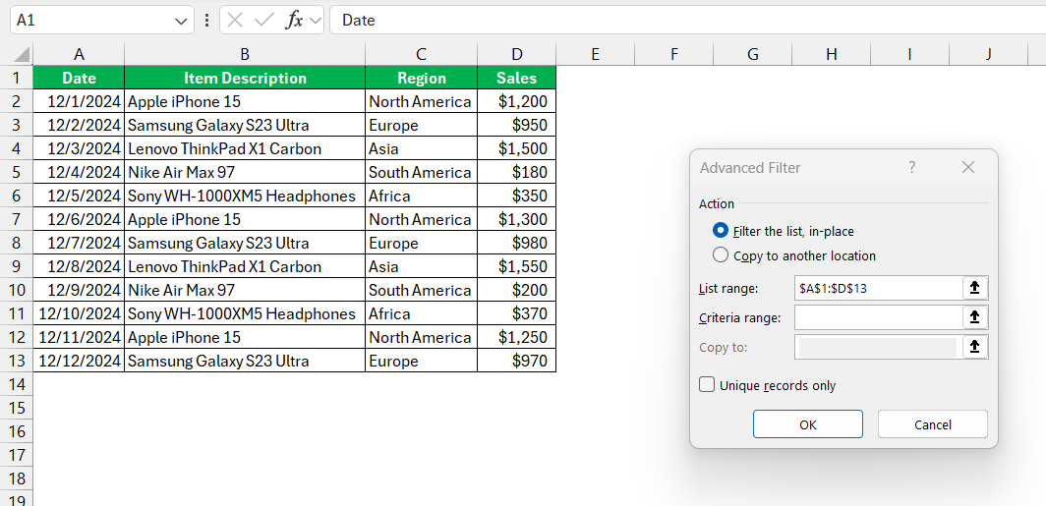This screenshot has width=1046, height=506.
Task: Click the formula bar Cancel X icon
Action: coord(235,20)
